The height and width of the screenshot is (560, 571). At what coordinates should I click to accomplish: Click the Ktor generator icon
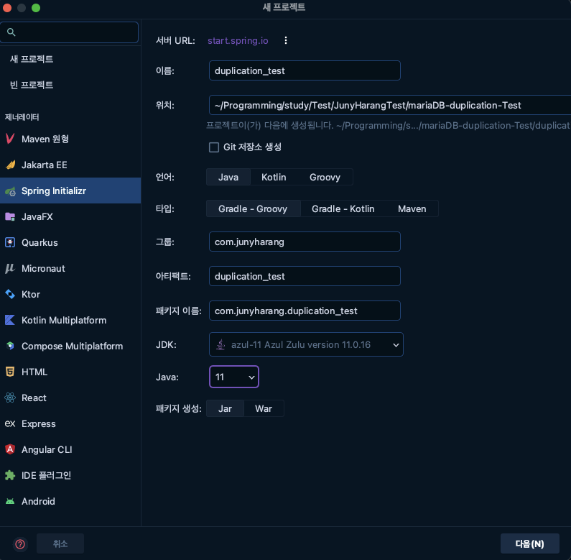pos(10,294)
